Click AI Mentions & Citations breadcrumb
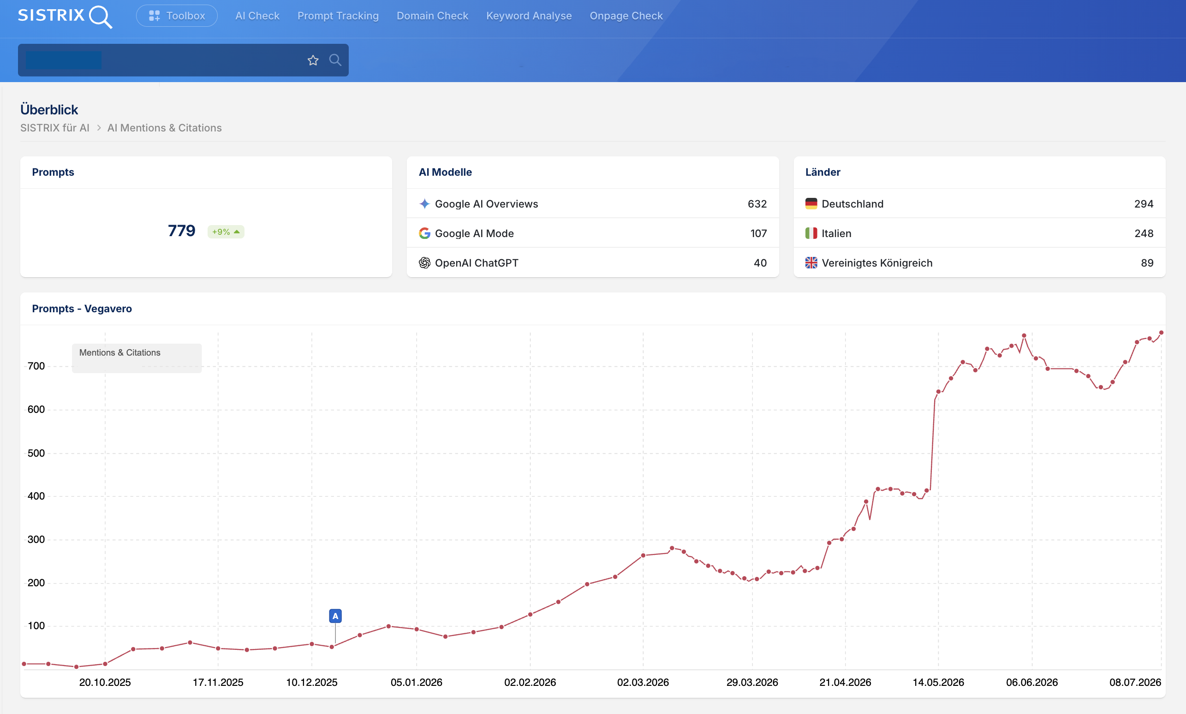1186x714 pixels. click(165, 128)
